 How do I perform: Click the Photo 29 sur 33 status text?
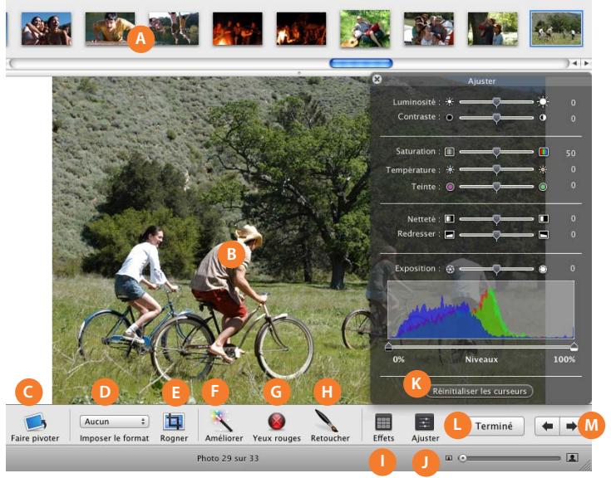228,458
